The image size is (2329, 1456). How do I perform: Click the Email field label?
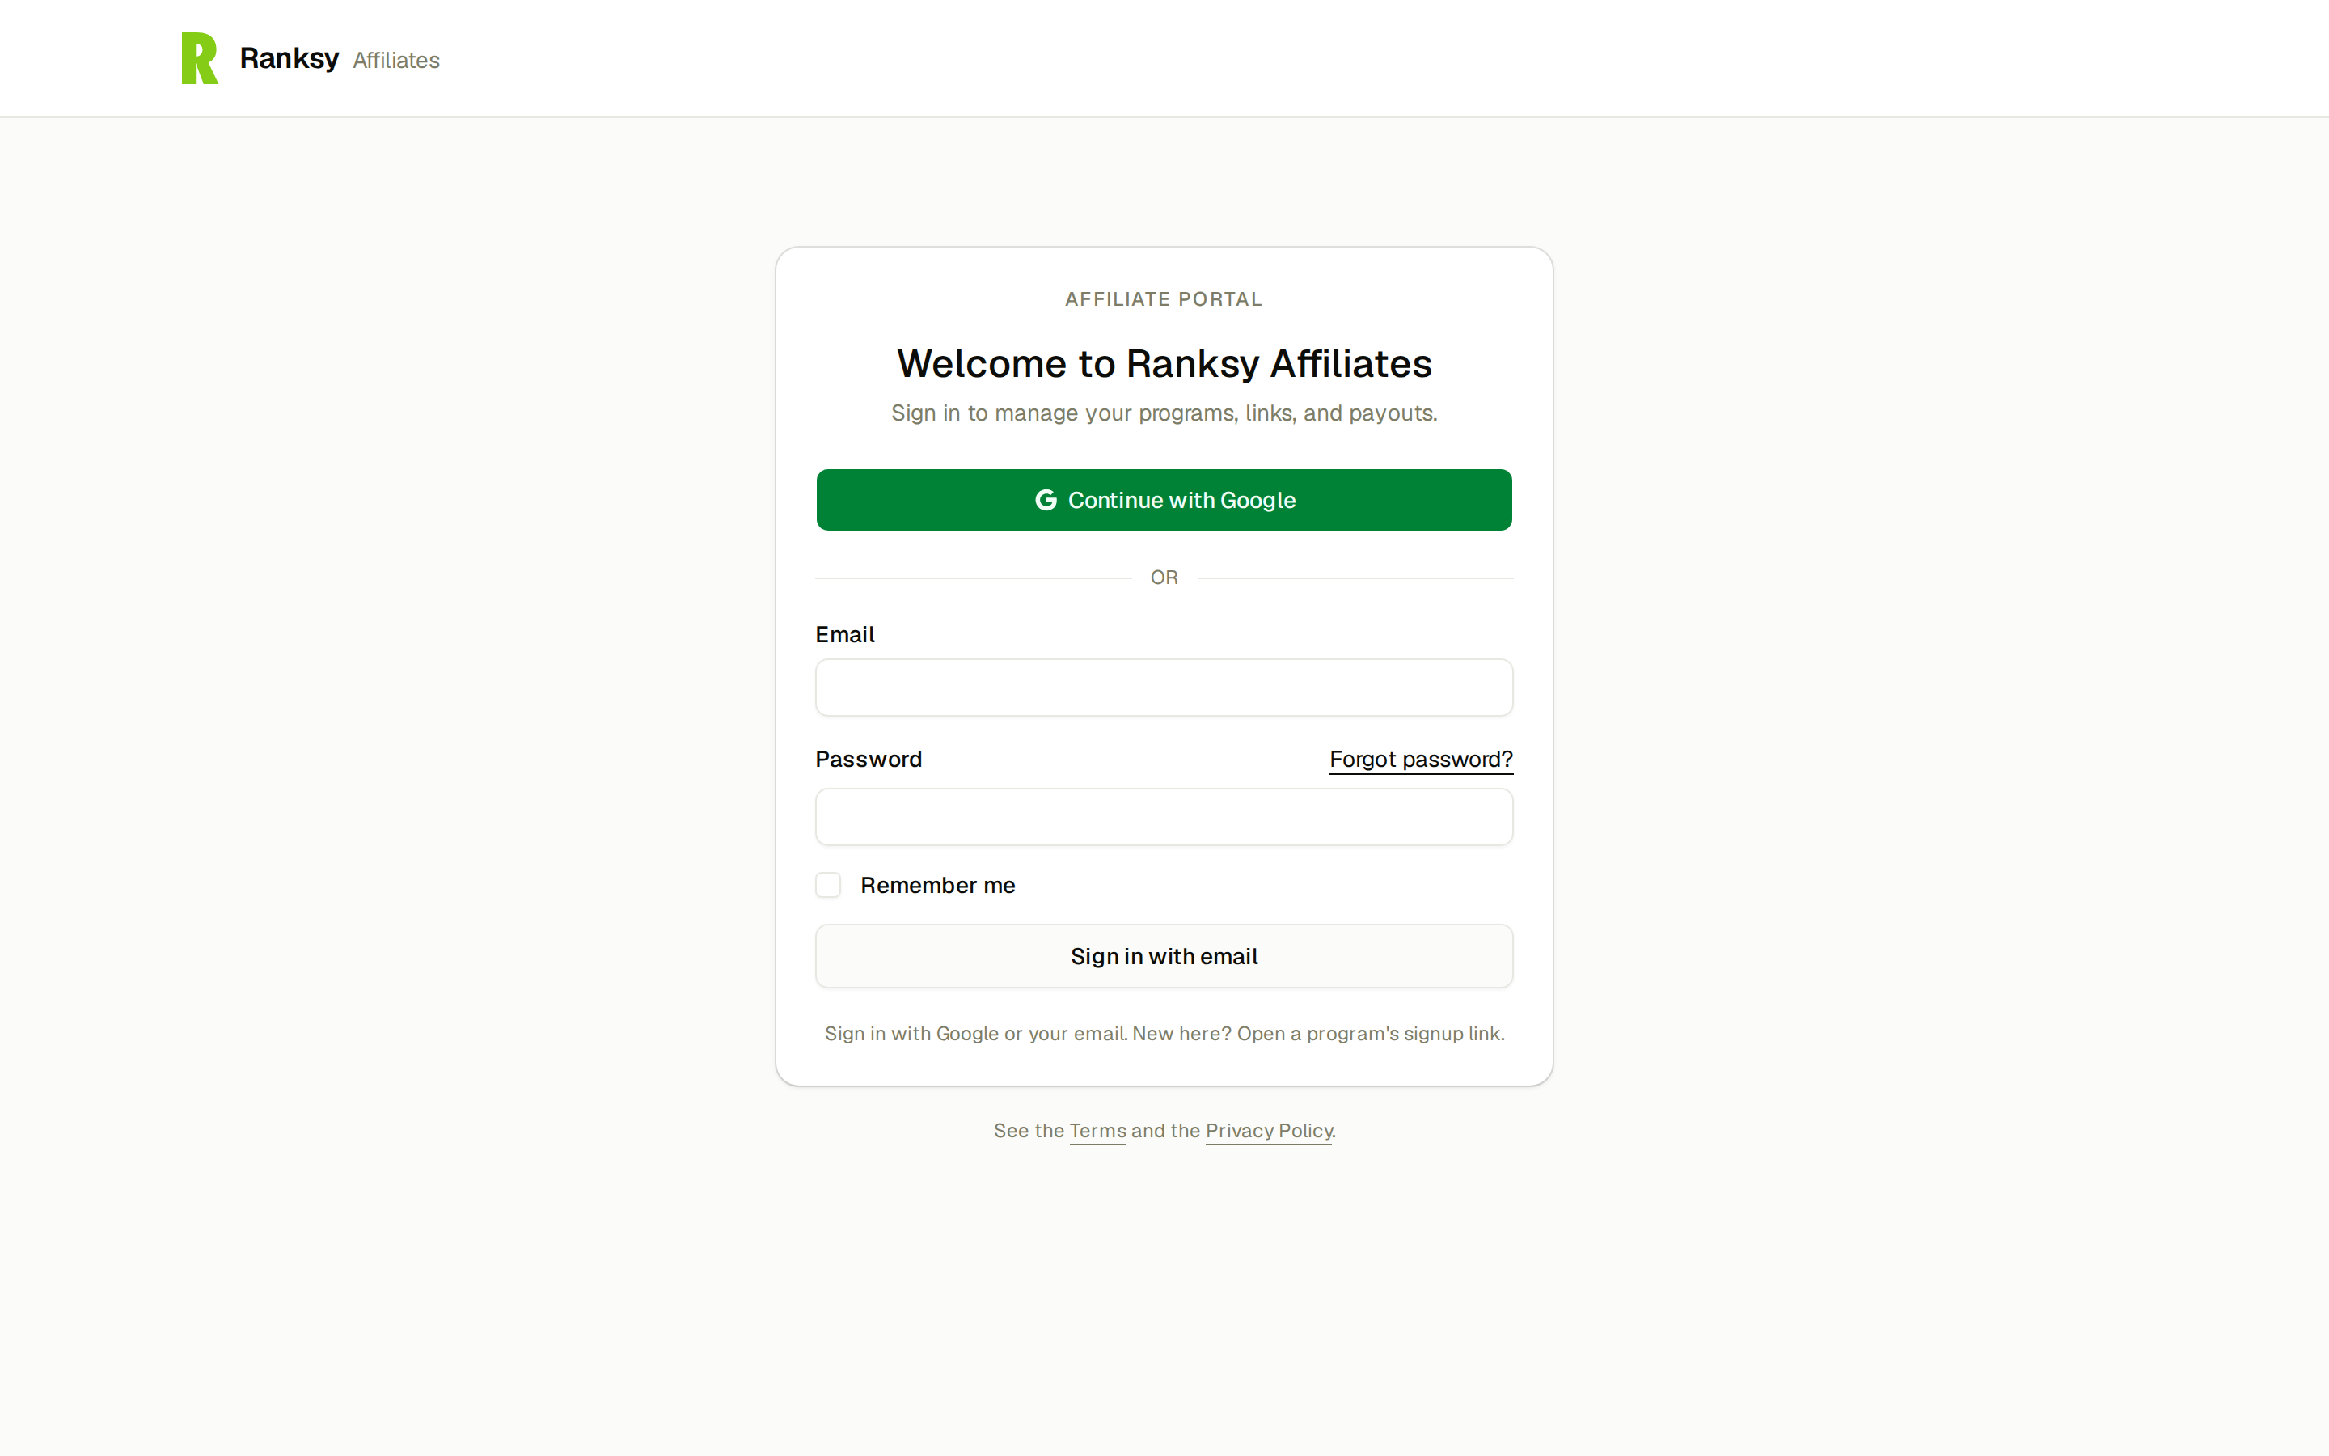point(844,635)
